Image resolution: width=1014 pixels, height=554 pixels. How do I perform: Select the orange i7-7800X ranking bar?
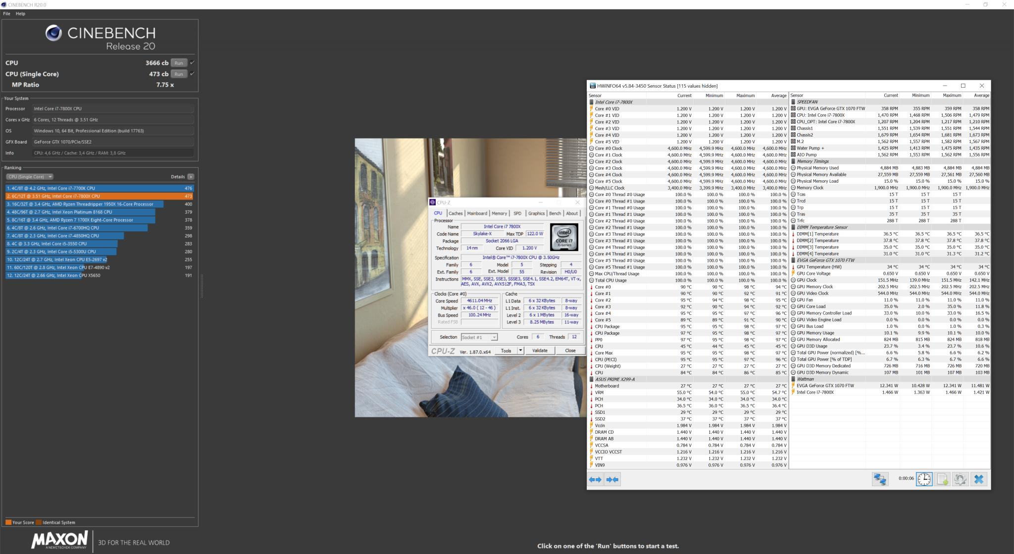click(99, 196)
